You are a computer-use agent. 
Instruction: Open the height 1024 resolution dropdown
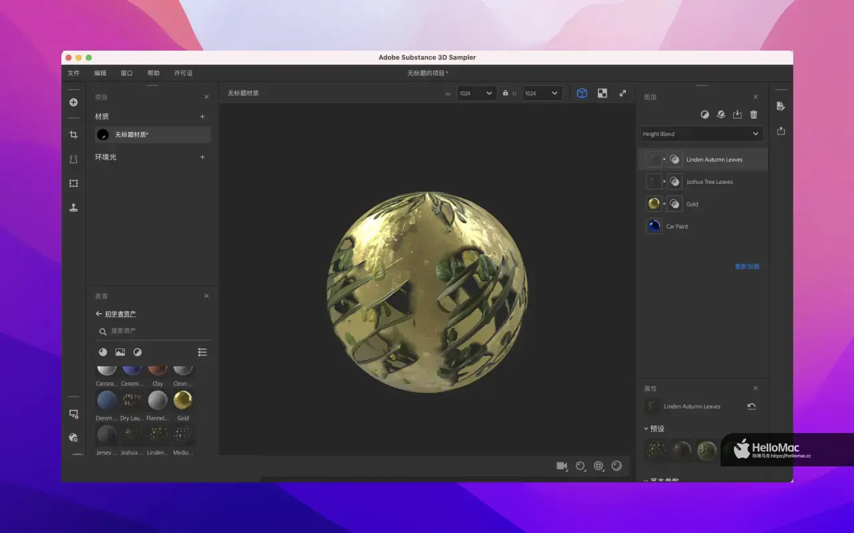pyautogui.click(x=542, y=93)
